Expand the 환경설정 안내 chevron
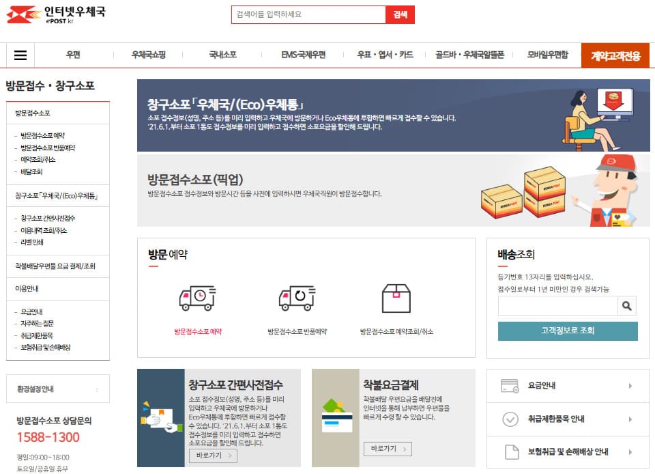 (97, 389)
